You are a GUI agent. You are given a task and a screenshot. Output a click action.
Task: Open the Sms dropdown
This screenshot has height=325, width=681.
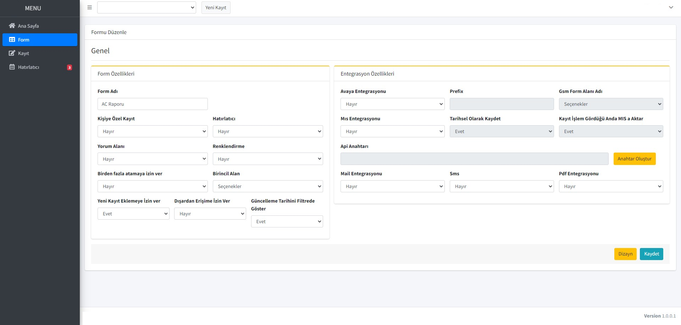[502, 186]
